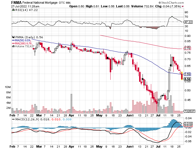This screenshot has height=149, width=196.
Task: Click the 'OTC Mkt.' exchange label
Action: [x=65, y=3]
